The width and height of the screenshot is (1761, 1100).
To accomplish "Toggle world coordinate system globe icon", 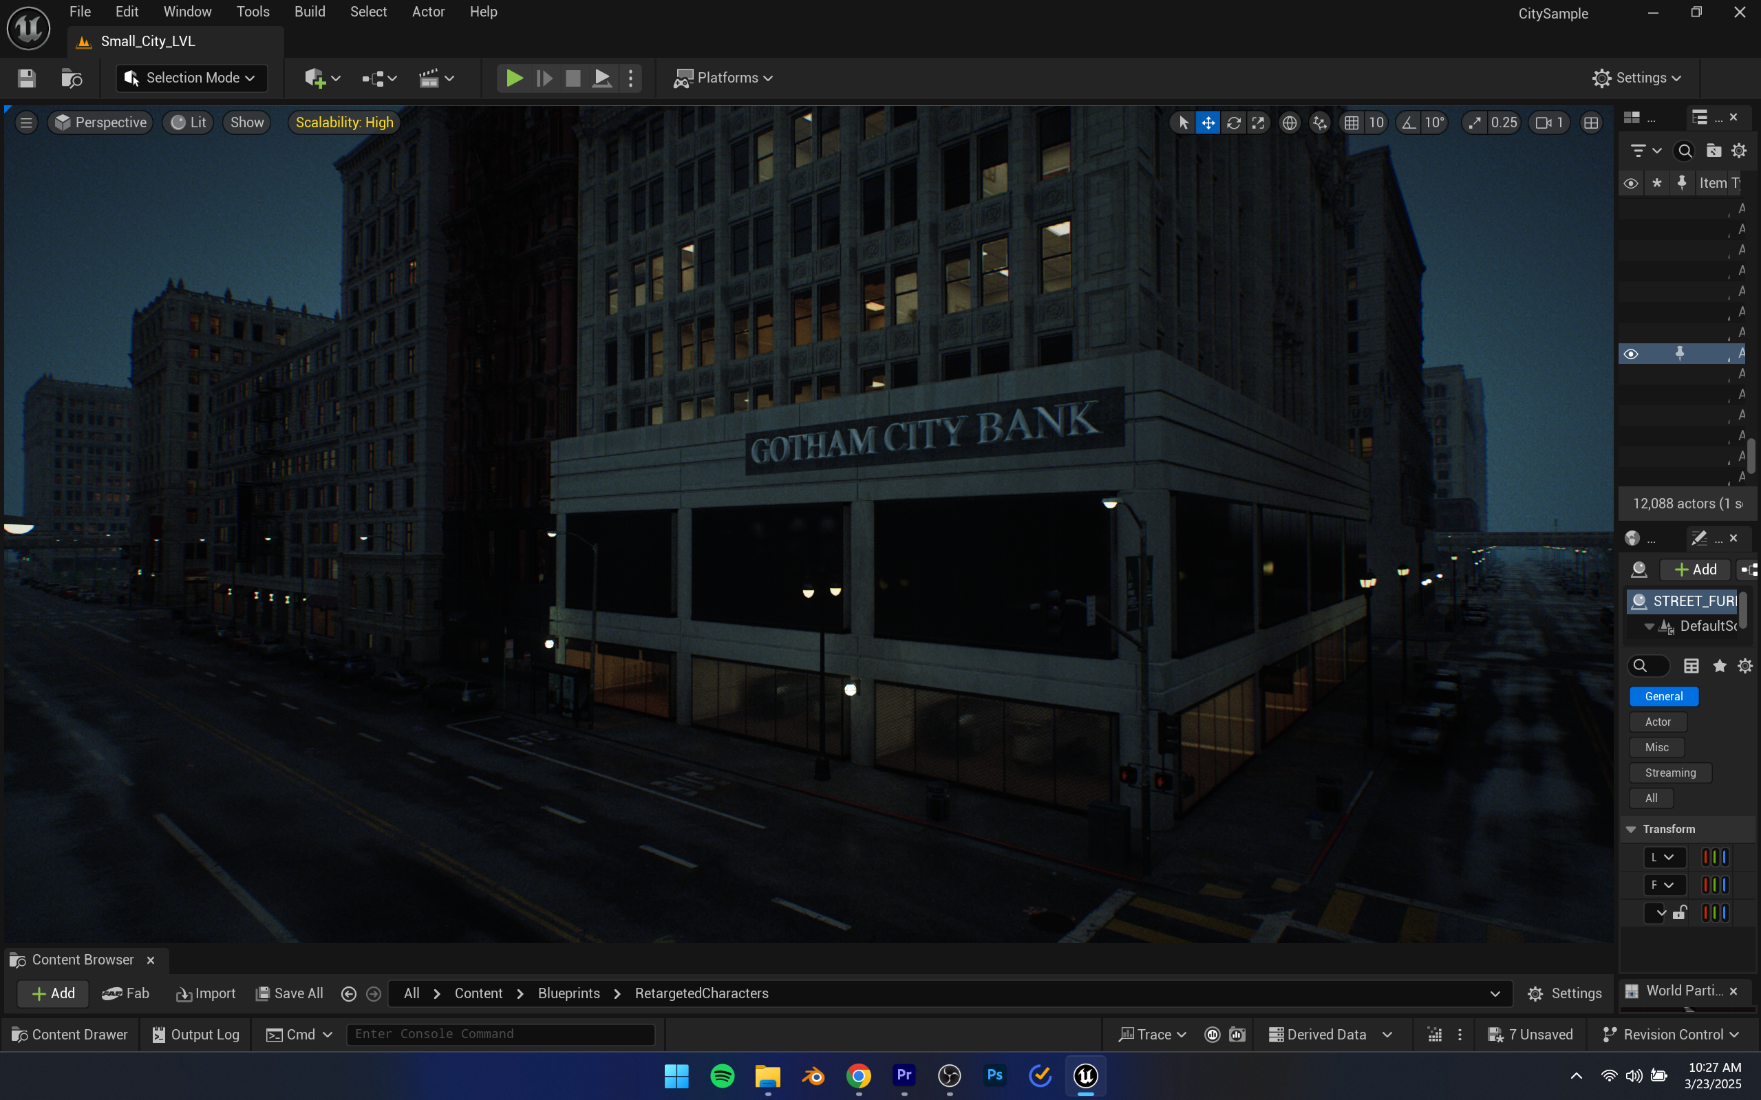I will coord(1290,122).
